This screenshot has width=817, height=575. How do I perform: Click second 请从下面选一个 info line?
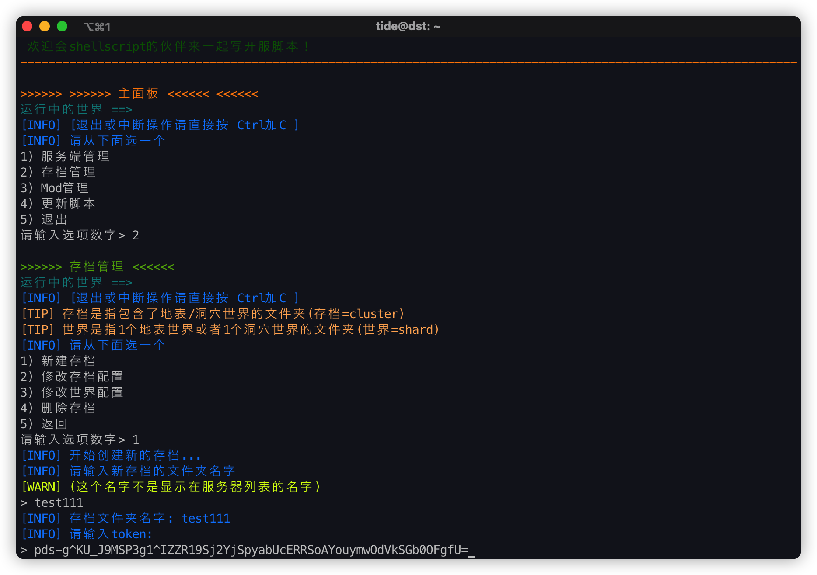93,345
